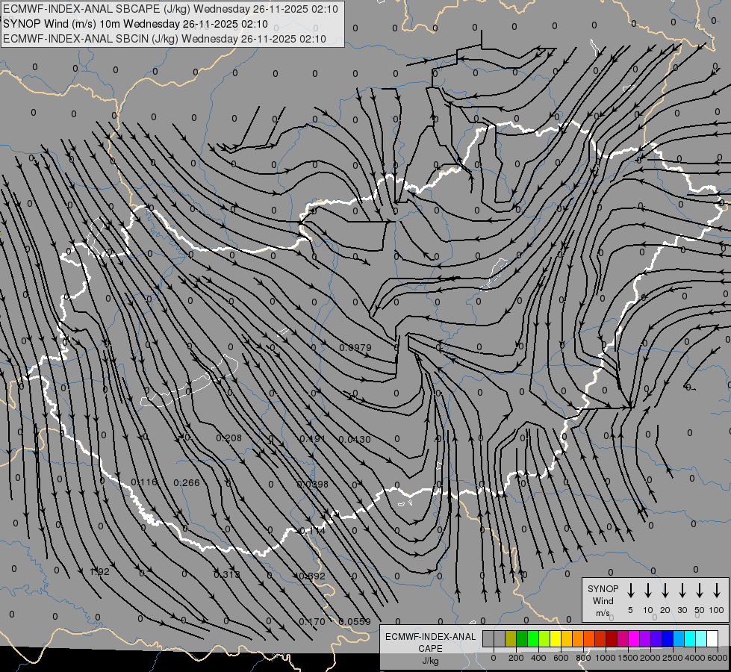Click the 0.170 value on the map
The height and width of the screenshot is (672, 731).
[x=312, y=622]
